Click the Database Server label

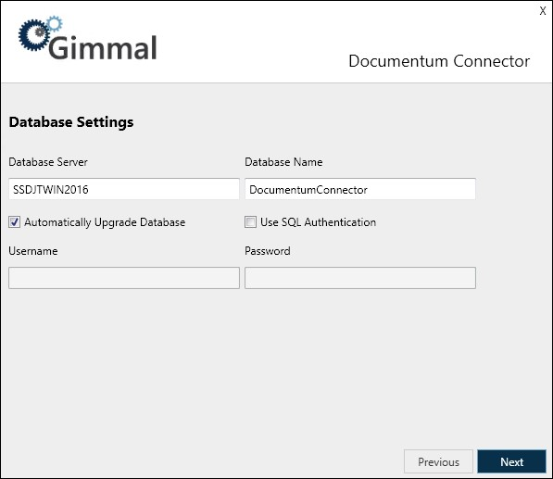point(48,162)
